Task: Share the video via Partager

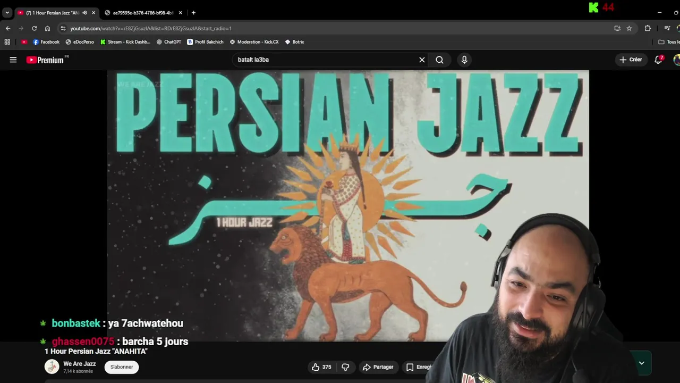Action: (x=378, y=367)
